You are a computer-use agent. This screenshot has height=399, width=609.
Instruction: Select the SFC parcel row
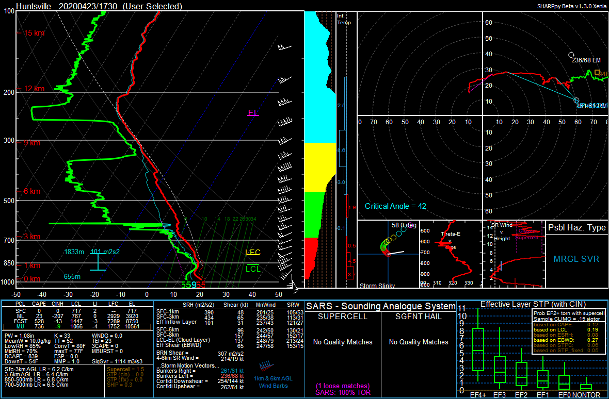pyautogui.click(x=78, y=310)
